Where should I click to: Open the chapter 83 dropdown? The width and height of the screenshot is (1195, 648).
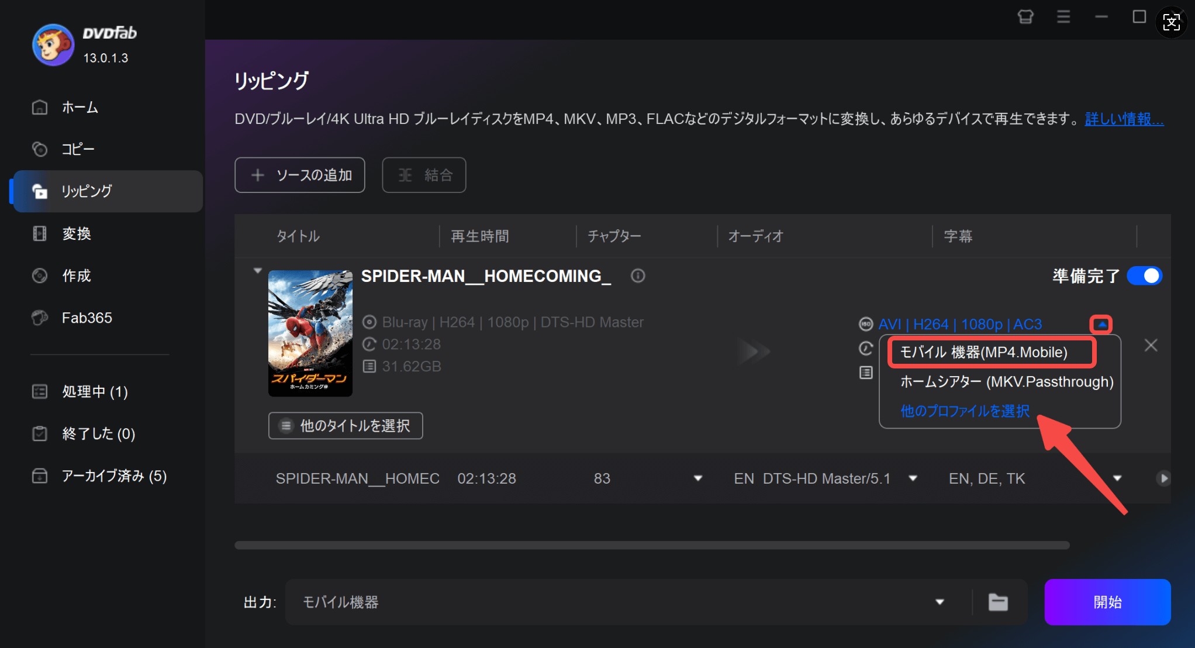tap(697, 478)
